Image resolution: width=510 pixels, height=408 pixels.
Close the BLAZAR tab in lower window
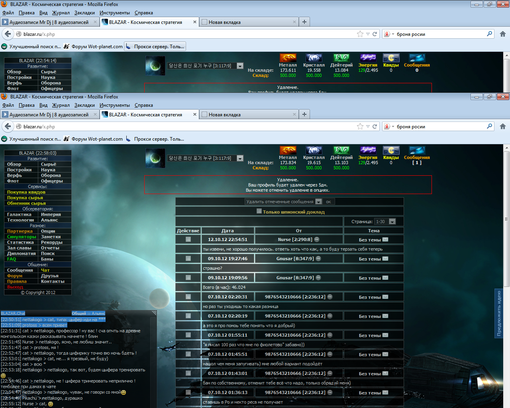195,114
